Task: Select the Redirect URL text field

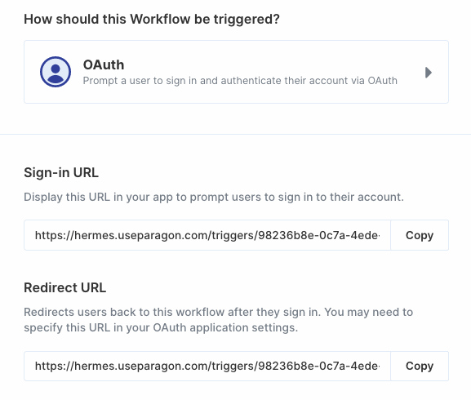Action: coord(207,366)
